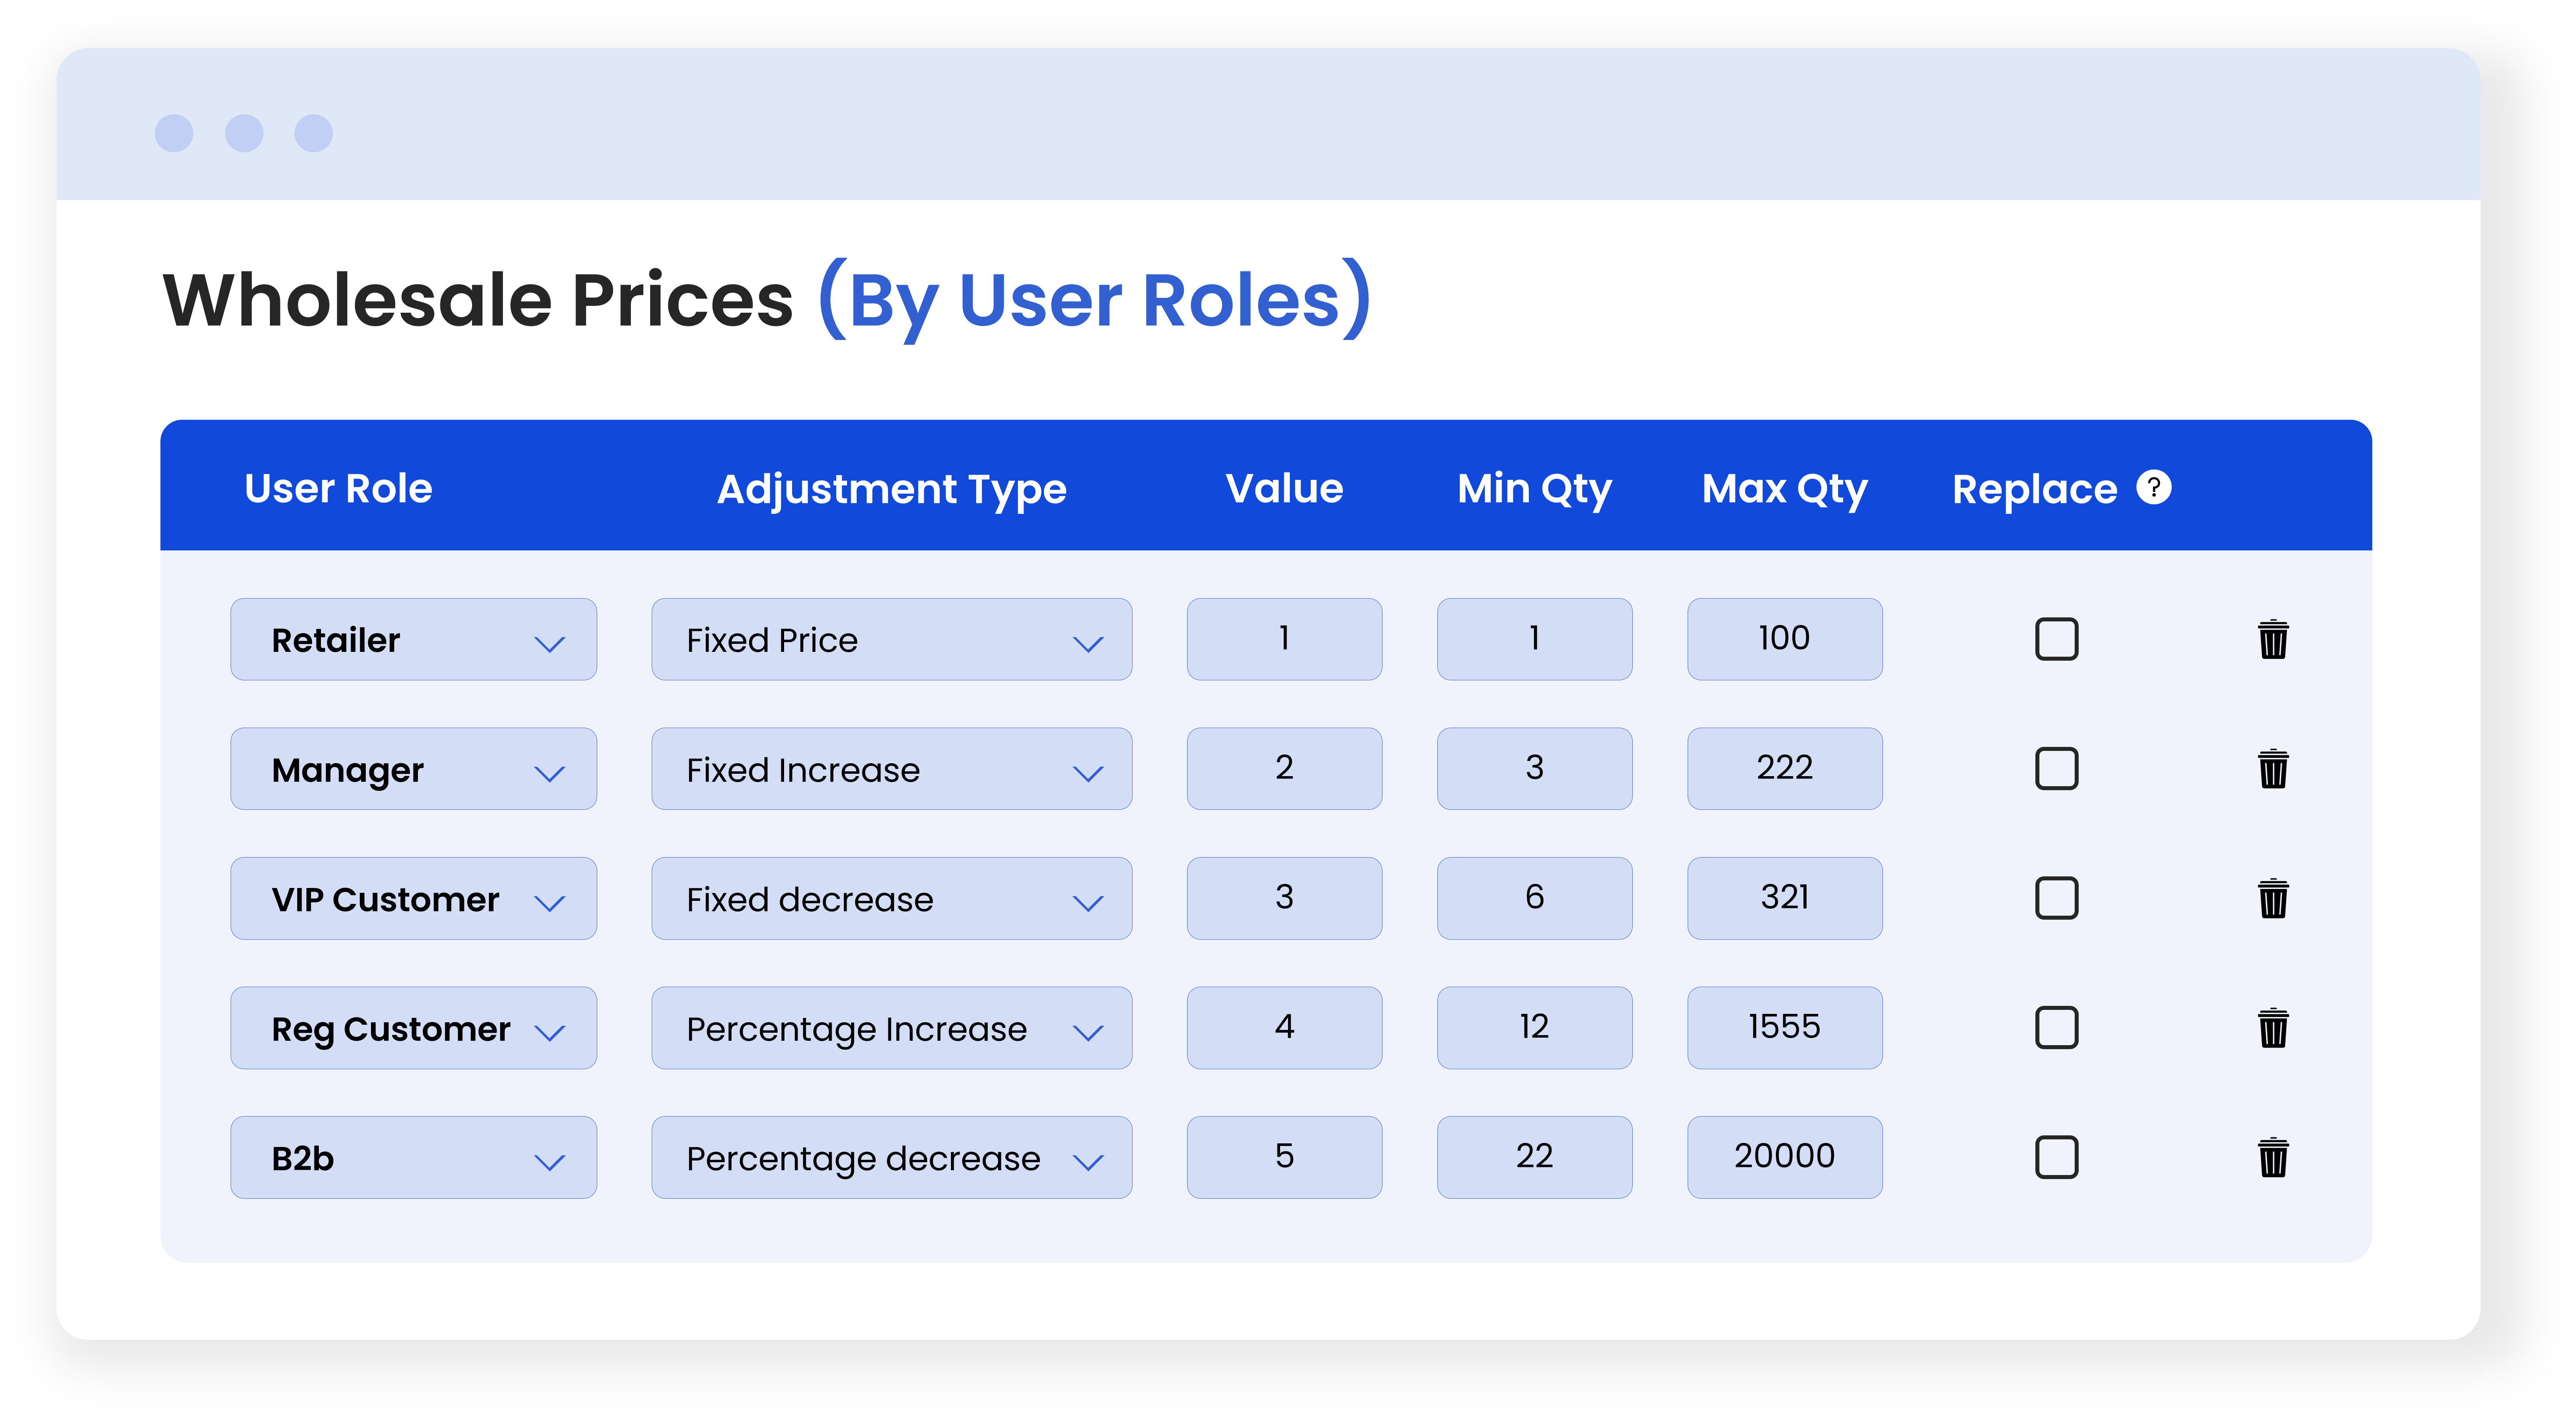Click the User Role column header
Image resolution: width=2576 pixels, height=1420 pixels.
pyautogui.click(x=338, y=489)
